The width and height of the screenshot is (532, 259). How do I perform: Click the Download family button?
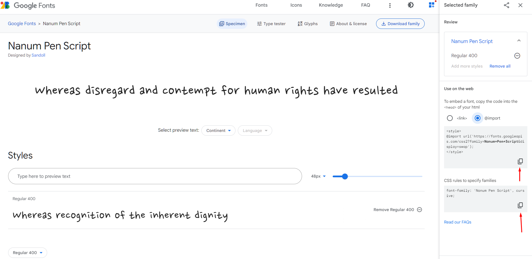(400, 24)
